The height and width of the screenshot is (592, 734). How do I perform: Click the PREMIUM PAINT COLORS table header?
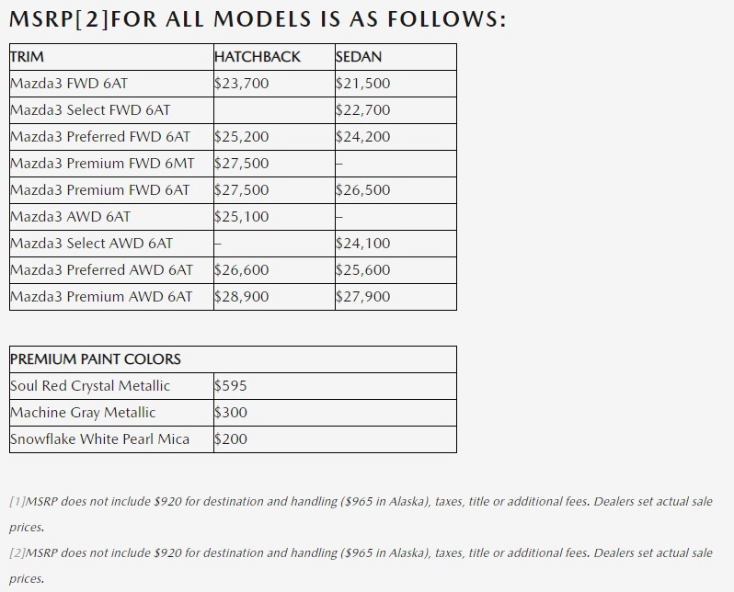[96, 359]
